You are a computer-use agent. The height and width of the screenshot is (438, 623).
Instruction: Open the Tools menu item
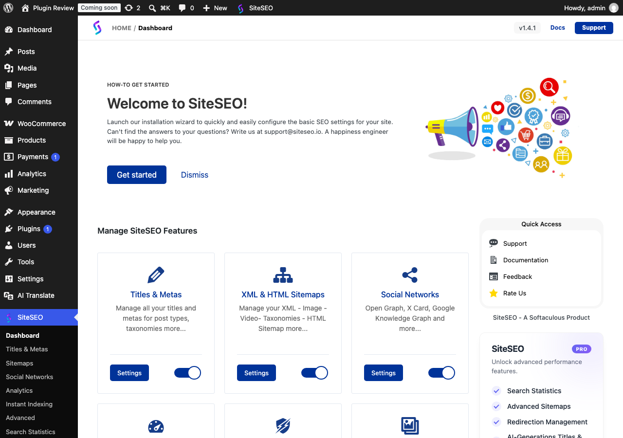click(x=39, y=262)
